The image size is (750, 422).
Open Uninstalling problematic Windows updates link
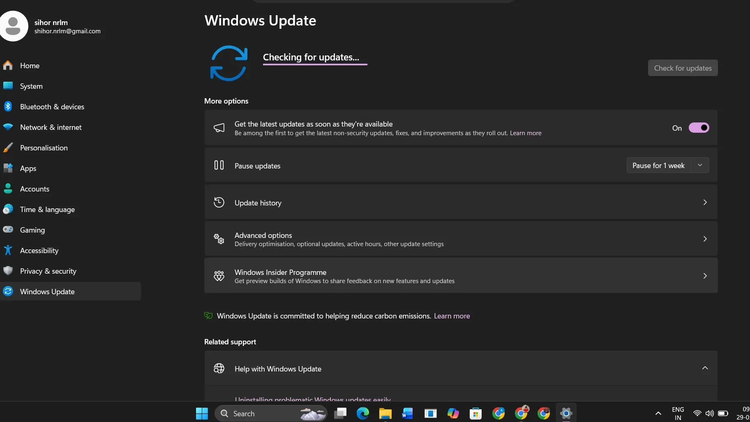[313, 399]
